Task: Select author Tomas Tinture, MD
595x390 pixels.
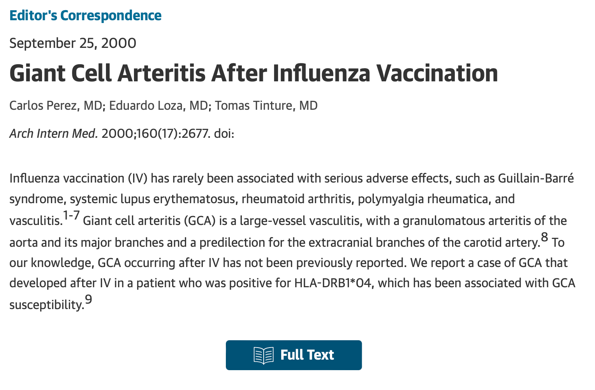Action: pyautogui.click(x=266, y=105)
